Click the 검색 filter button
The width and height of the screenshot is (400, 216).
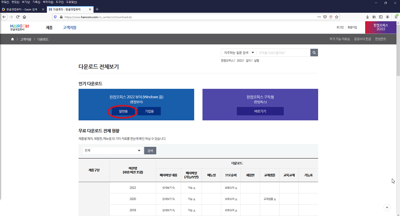[150, 150]
